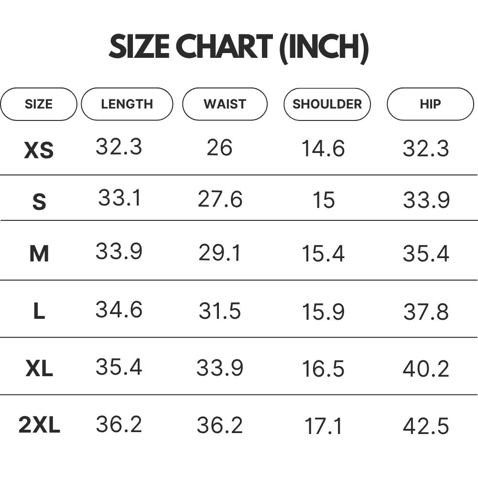The image size is (478, 478).
Task: Select the LENGTH column header
Action: (127, 104)
